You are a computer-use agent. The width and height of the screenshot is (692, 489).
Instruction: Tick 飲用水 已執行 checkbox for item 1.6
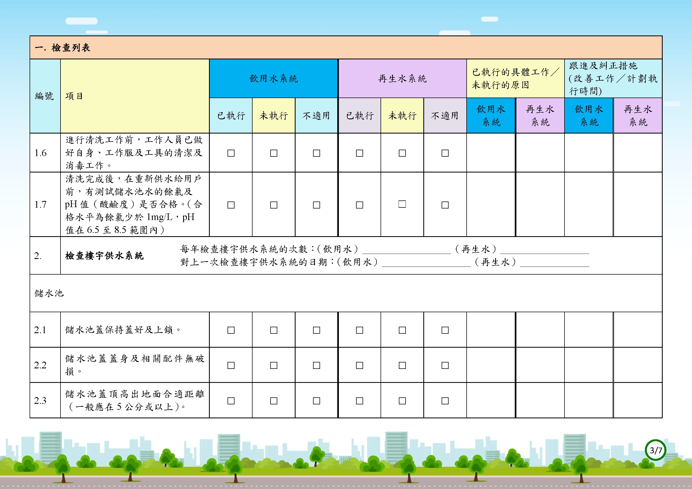pyautogui.click(x=231, y=153)
